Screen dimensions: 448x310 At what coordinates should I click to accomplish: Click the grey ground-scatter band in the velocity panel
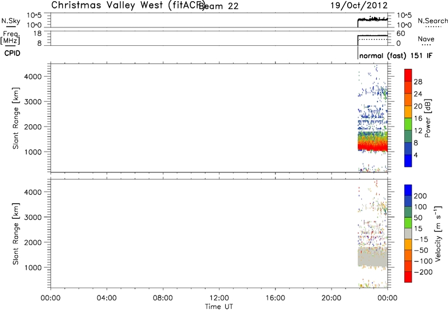372,257
